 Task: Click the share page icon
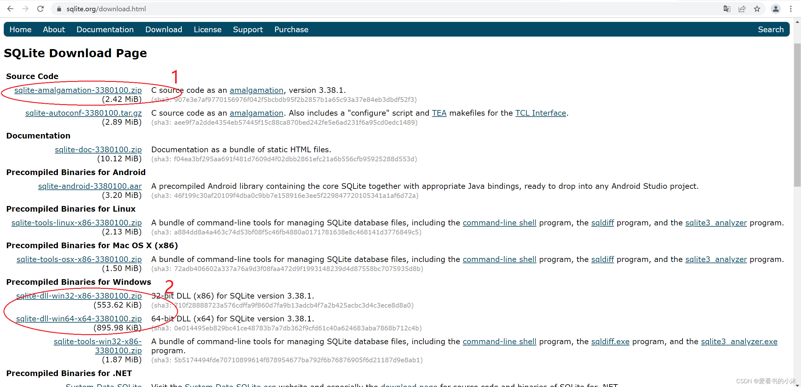(x=742, y=9)
